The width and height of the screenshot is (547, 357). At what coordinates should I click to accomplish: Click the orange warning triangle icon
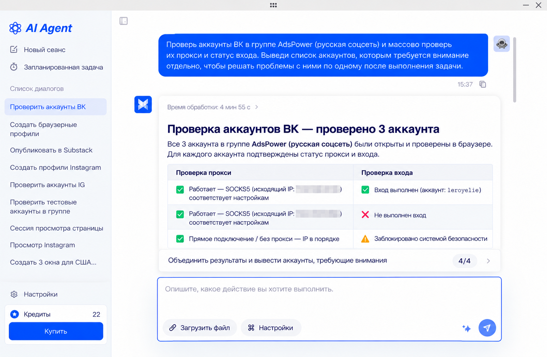click(365, 239)
